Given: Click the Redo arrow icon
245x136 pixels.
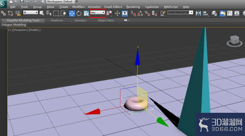Looking at the screenshot, I should (35, 2).
